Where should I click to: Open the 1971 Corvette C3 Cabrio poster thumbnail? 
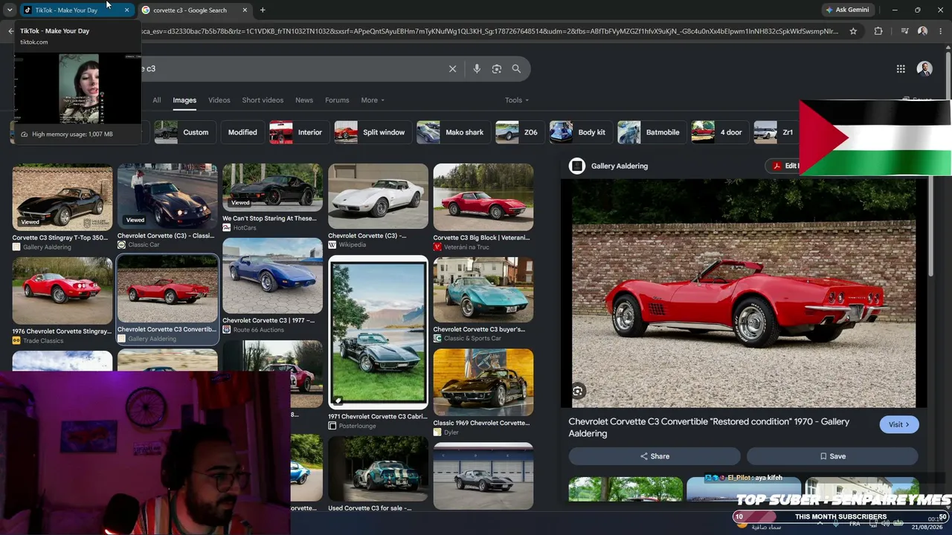(378, 332)
